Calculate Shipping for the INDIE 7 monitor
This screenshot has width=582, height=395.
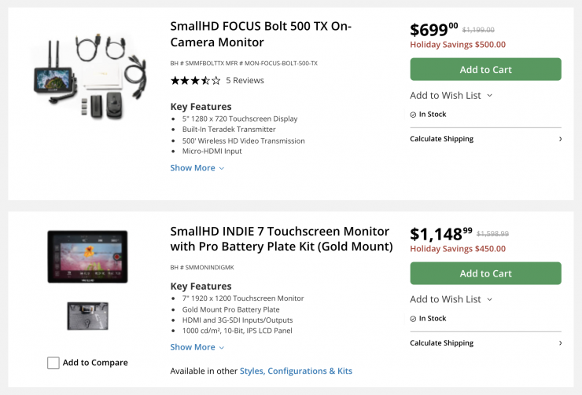point(442,343)
